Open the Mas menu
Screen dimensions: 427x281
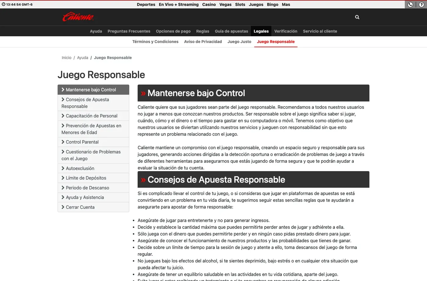pos(286,4)
